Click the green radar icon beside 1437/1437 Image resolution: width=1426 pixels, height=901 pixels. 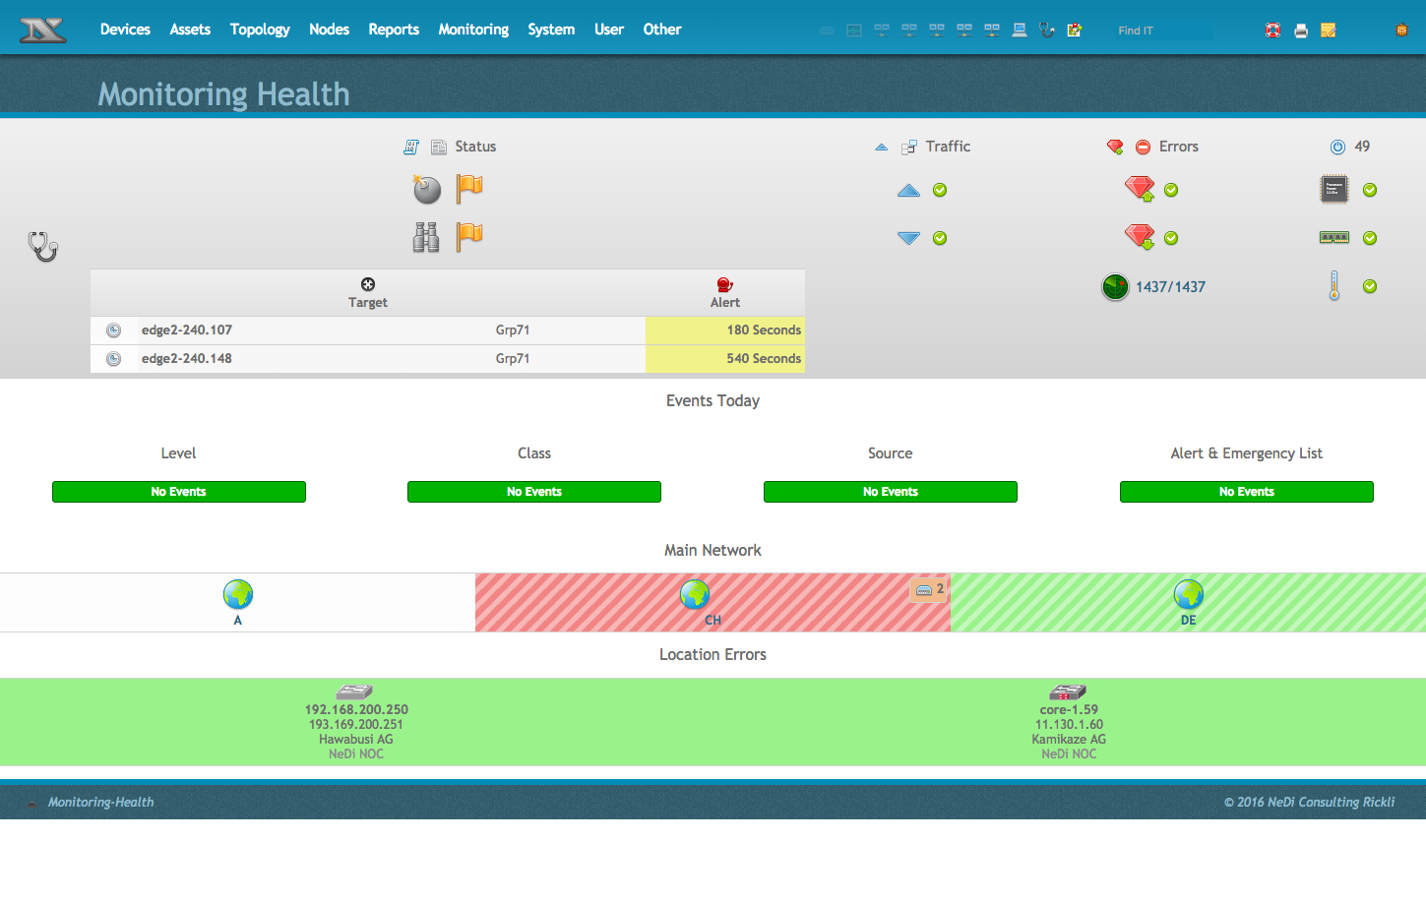click(1115, 287)
